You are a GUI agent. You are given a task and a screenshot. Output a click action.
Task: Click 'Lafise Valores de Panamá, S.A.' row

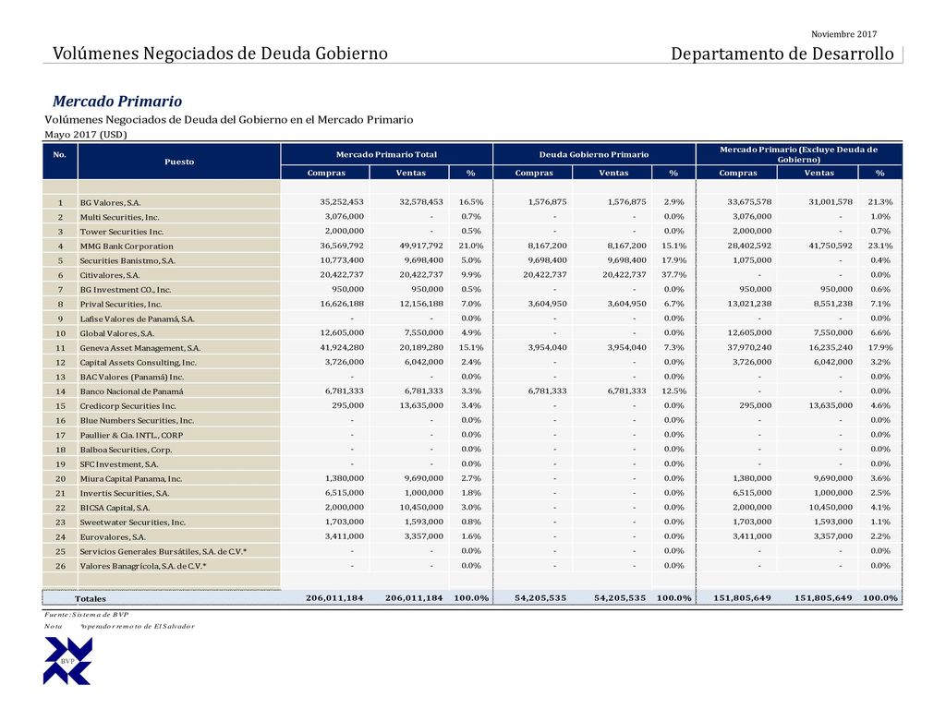click(137, 318)
